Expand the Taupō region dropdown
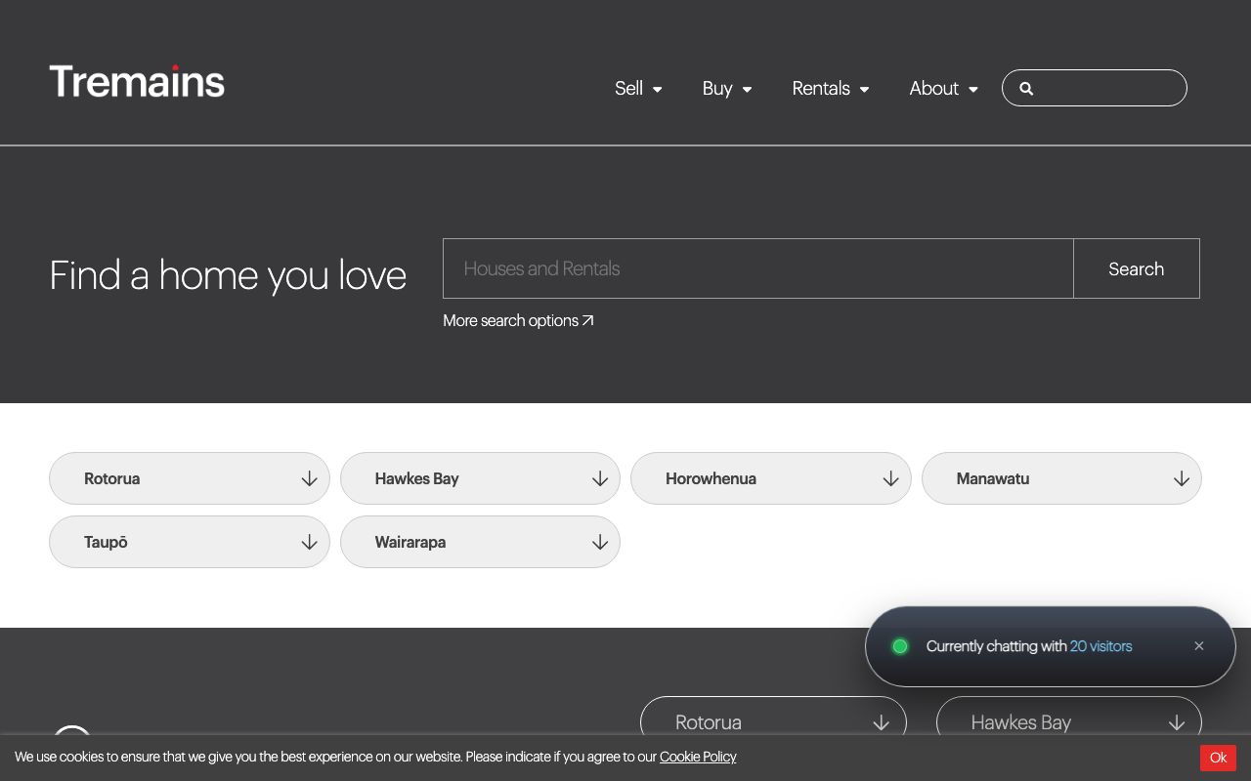Image resolution: width=1251 pixels, height=781 pixels. 190,542
